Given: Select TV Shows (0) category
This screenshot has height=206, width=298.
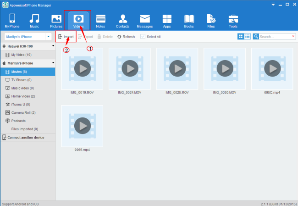Looking at the screenshot, I should pyautogui.click(x=28, y=80).
